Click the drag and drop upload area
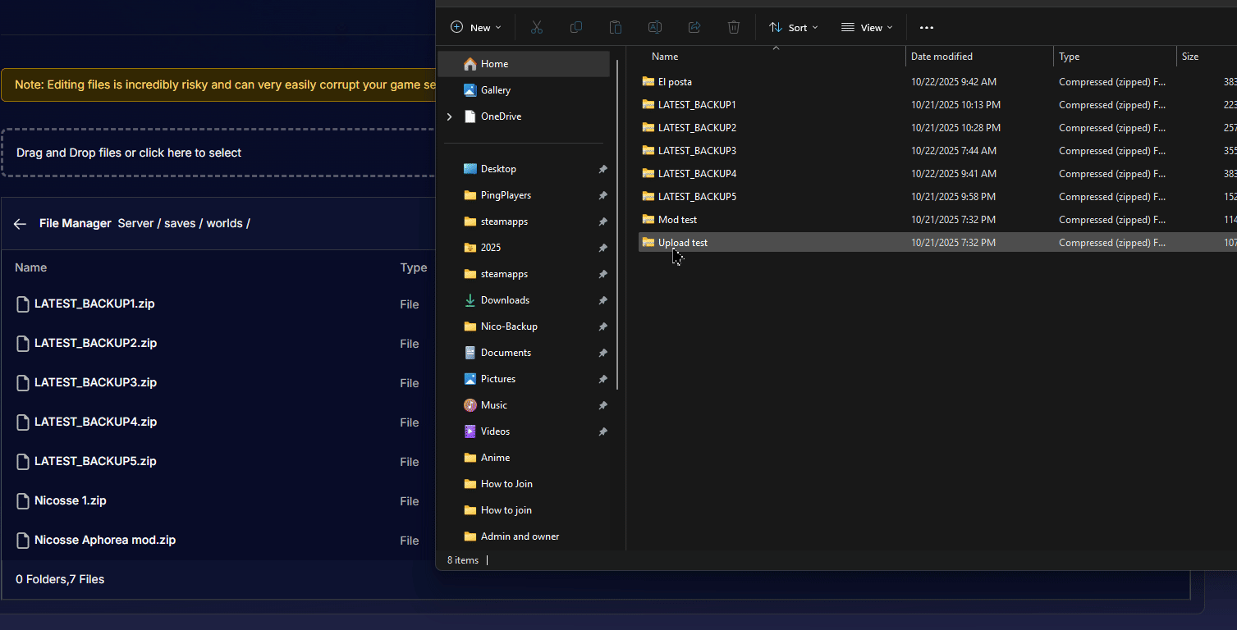The image size is (1237, 630). click(x=218, y=153)
